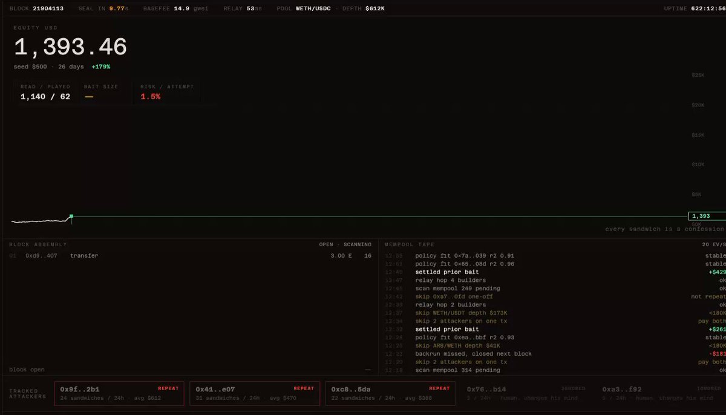The height and width of the screenshot is (415, 726).
Task: Click the Block Assembly panel heading
Action: (x=38, y=244)
